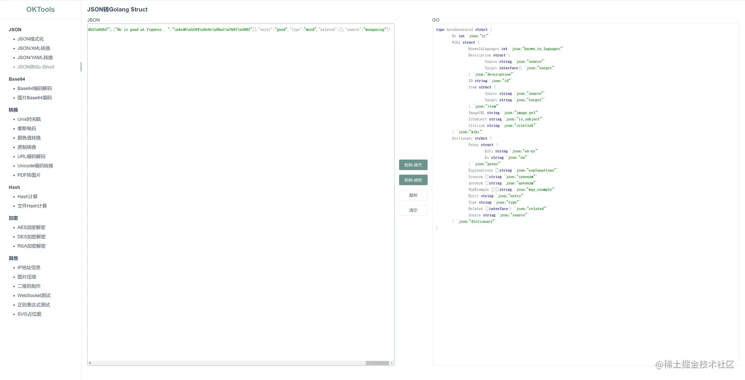Screen dimensions: 745x380
Task: Open the Unix时间戳 converter
Action: point(29,120)
